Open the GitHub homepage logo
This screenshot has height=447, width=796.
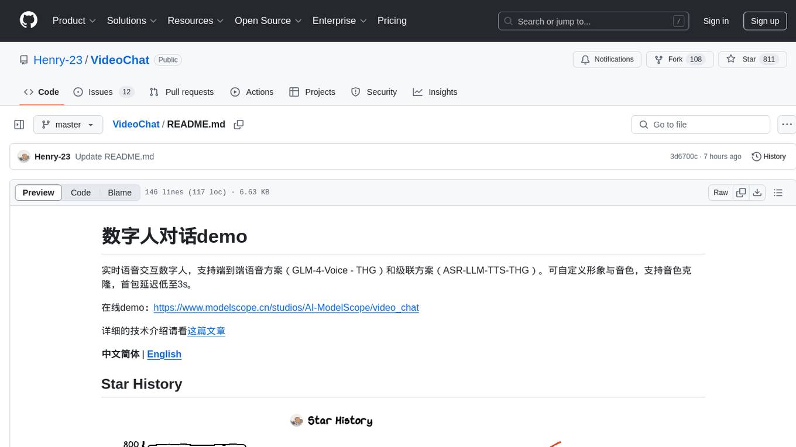tap(29, 20)
